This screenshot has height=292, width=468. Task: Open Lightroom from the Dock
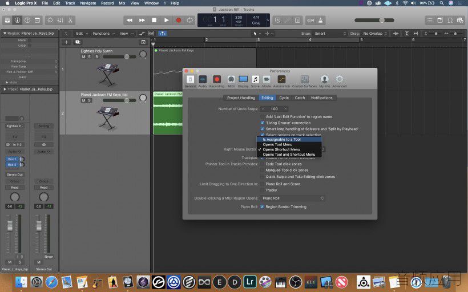250,282
